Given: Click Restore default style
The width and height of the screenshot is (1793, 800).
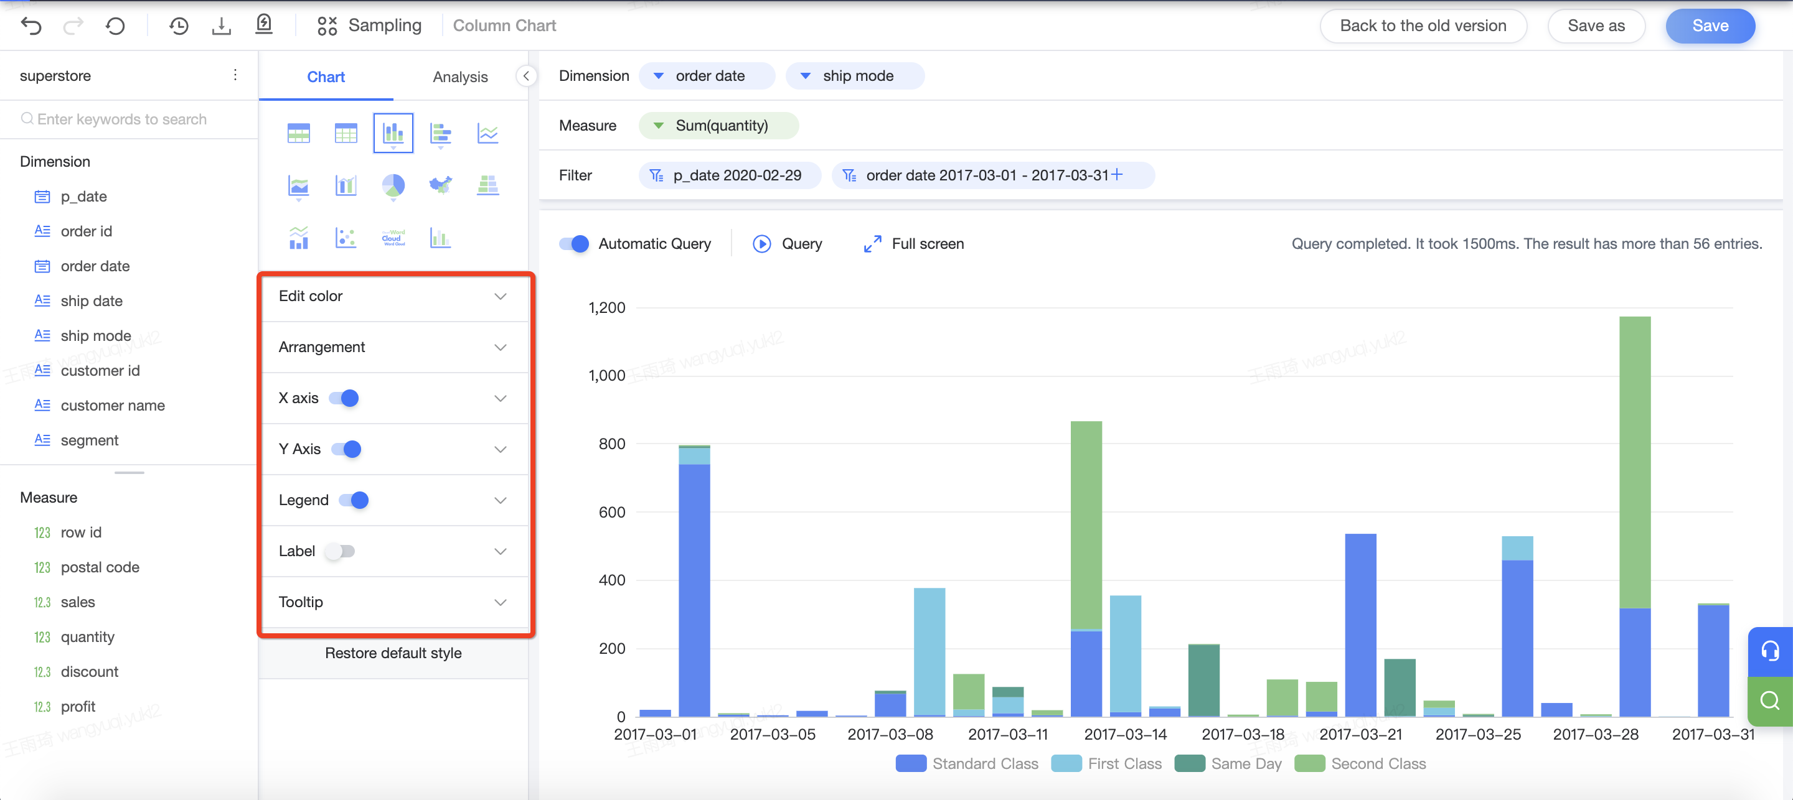Looking at the screenshot, I should [x=393, y=653].
